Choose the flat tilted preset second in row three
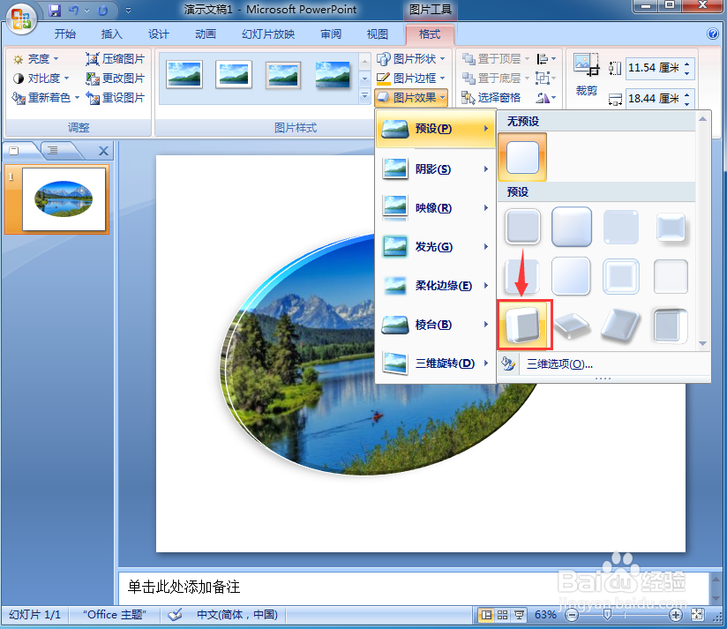 (x=571, y=326)
